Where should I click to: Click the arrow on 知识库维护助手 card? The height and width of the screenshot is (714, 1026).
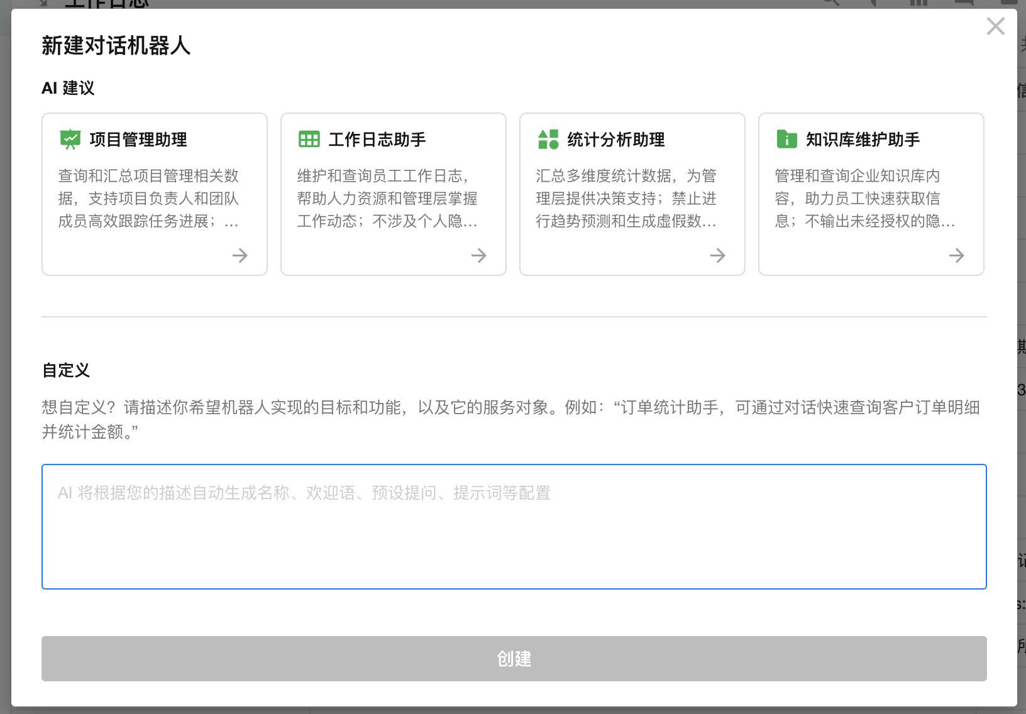[956, 255]
